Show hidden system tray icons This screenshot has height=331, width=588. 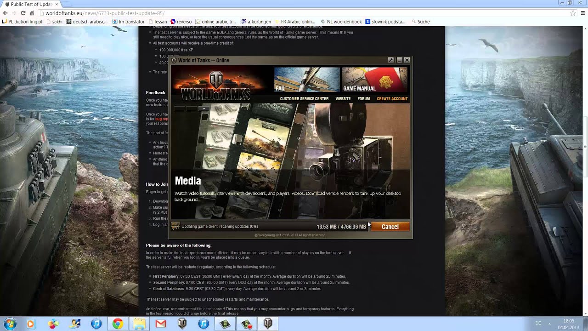pyautogui.click(x=549, y=324)
